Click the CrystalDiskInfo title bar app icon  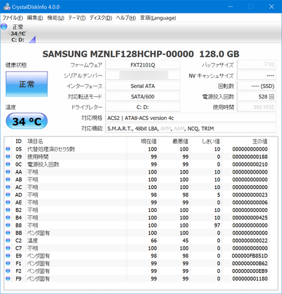point(7,6)
